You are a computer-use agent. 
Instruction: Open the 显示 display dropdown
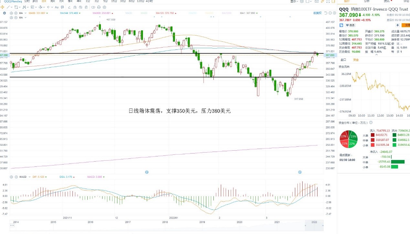pyautogui.click(x=294, y=1)
